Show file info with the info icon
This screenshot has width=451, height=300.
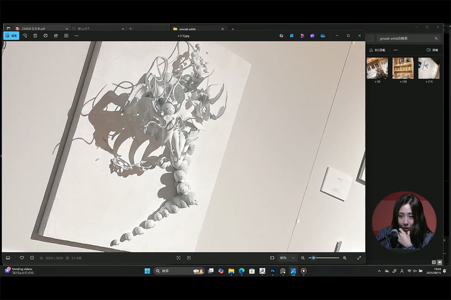32,258
